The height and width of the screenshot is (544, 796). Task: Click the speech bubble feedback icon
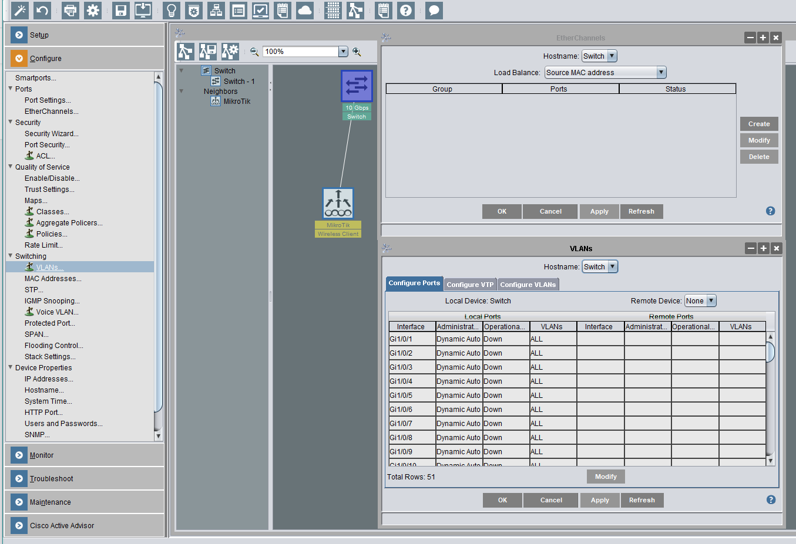(434, 11)
